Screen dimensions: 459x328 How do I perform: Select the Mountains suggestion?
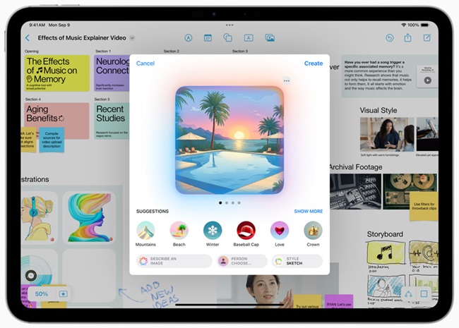(x=145, y=231)
